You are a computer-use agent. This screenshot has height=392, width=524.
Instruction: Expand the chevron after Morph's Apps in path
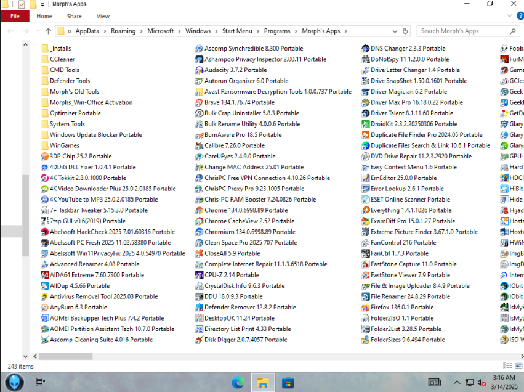point(346,31)
